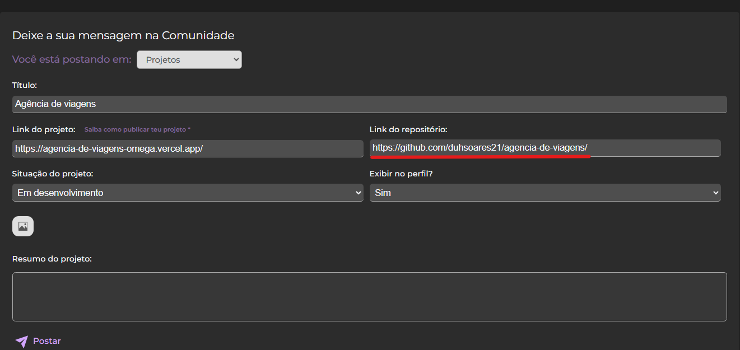The image size is (740, 350).
Task: Change the status from 'Em desenvolvimento'
Action: 188,192
